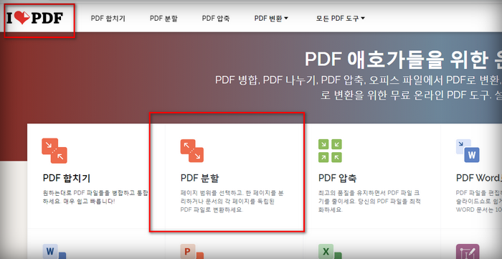This screenshot has width=502, height=259.
Task: Click the orange merge PDF icon
Action: click(55, 151)
